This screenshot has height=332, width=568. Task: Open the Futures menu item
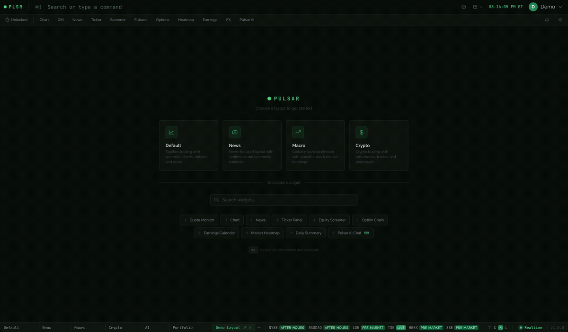pos(141,20)
